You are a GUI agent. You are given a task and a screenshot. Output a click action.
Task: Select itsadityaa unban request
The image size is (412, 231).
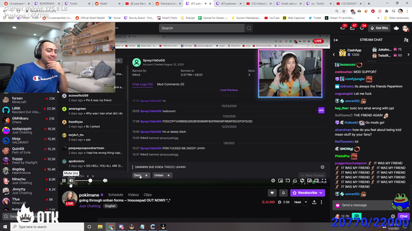coord(93,124)
